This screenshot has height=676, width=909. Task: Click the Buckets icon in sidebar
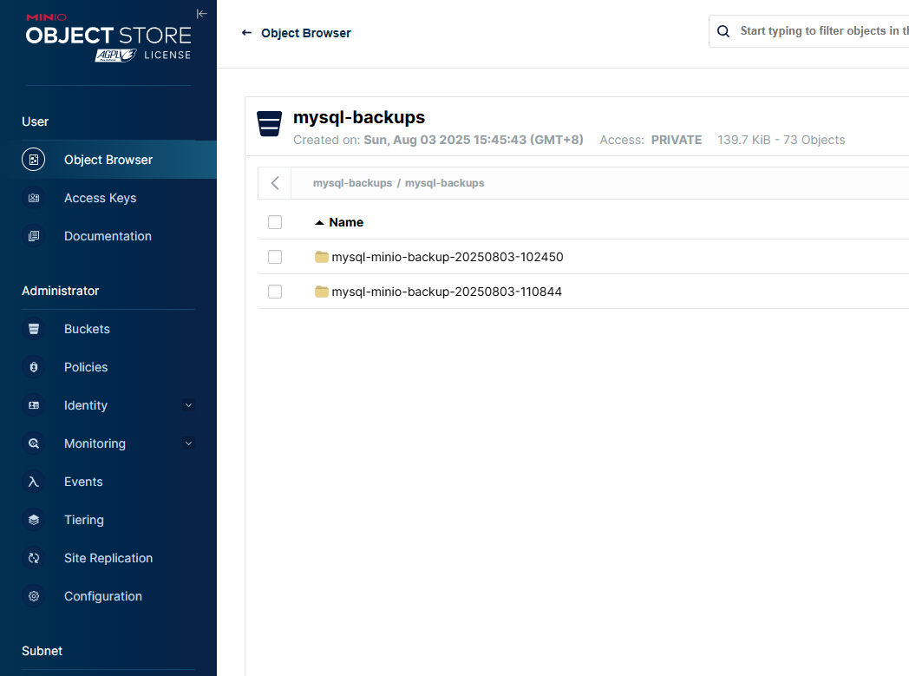click(34, 329)
